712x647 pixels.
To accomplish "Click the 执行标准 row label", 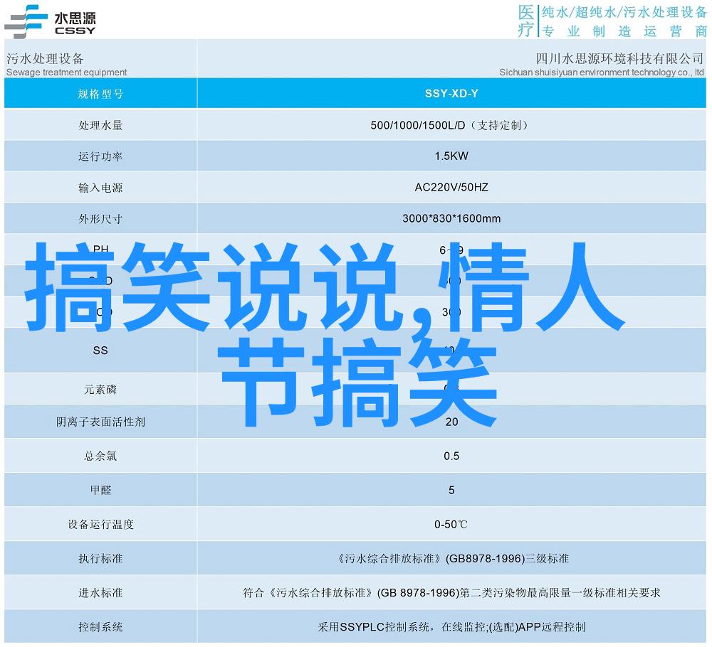I will (100, 559).
